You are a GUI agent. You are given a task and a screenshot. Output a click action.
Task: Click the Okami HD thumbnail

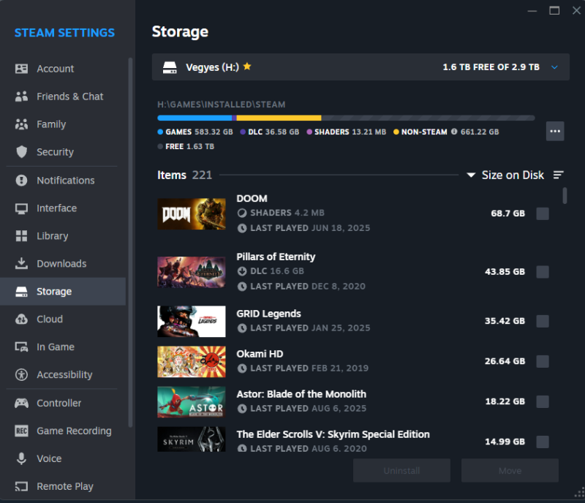(192, 362)
